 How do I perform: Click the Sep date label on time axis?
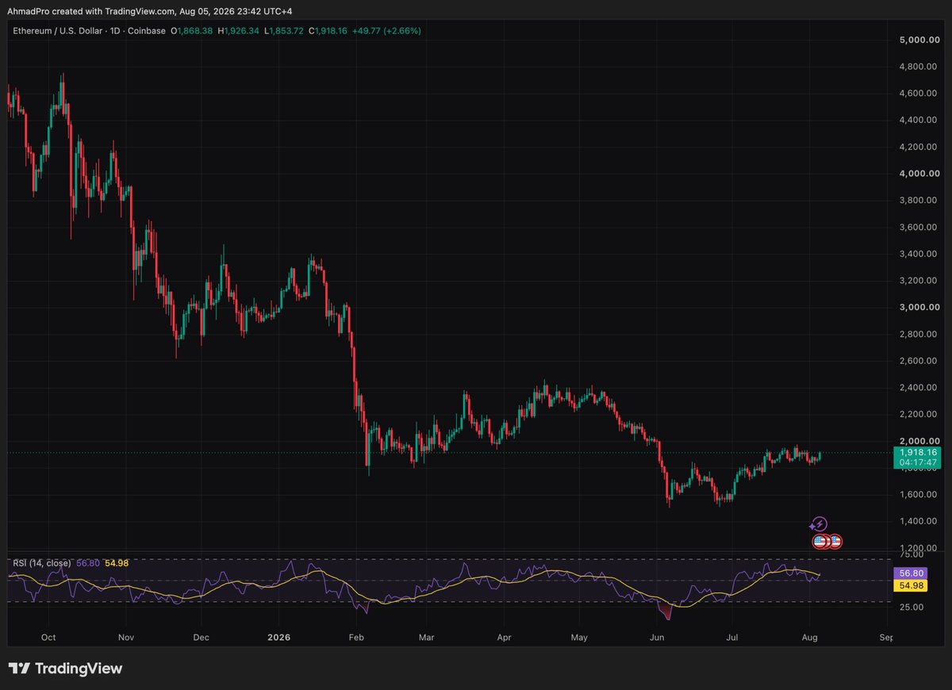click(x=887, y=637)
